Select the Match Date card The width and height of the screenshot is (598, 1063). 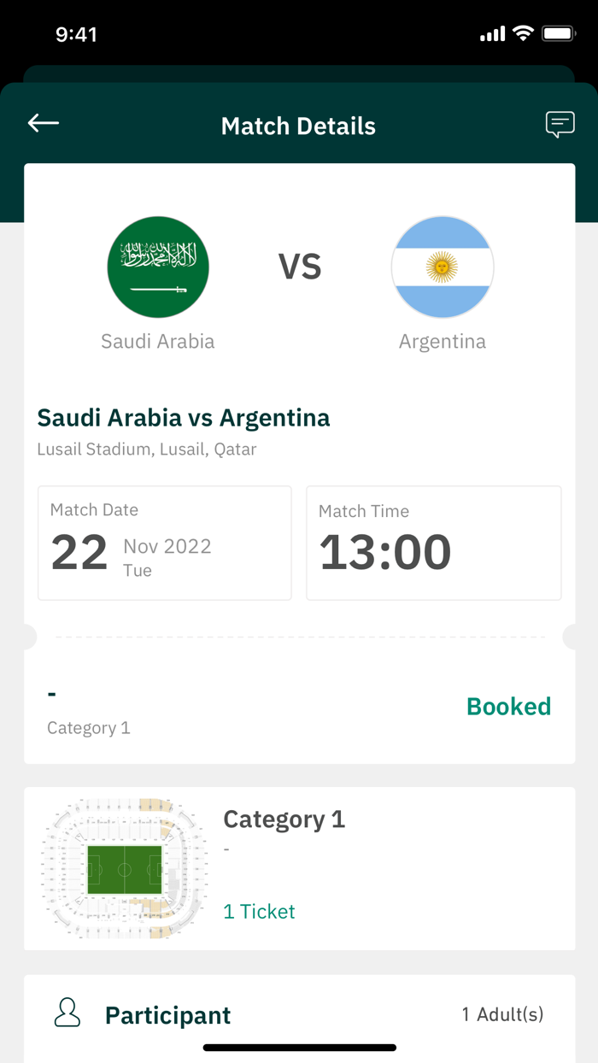point(165,543)
